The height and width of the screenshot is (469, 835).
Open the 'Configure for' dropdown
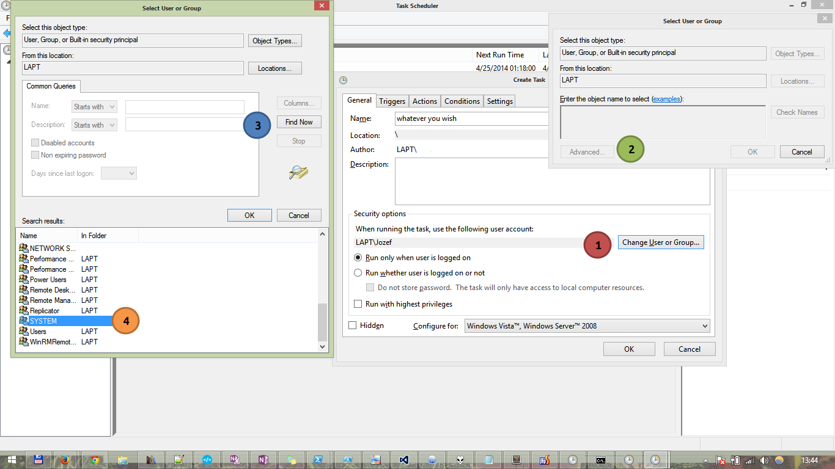pos(587,326)
